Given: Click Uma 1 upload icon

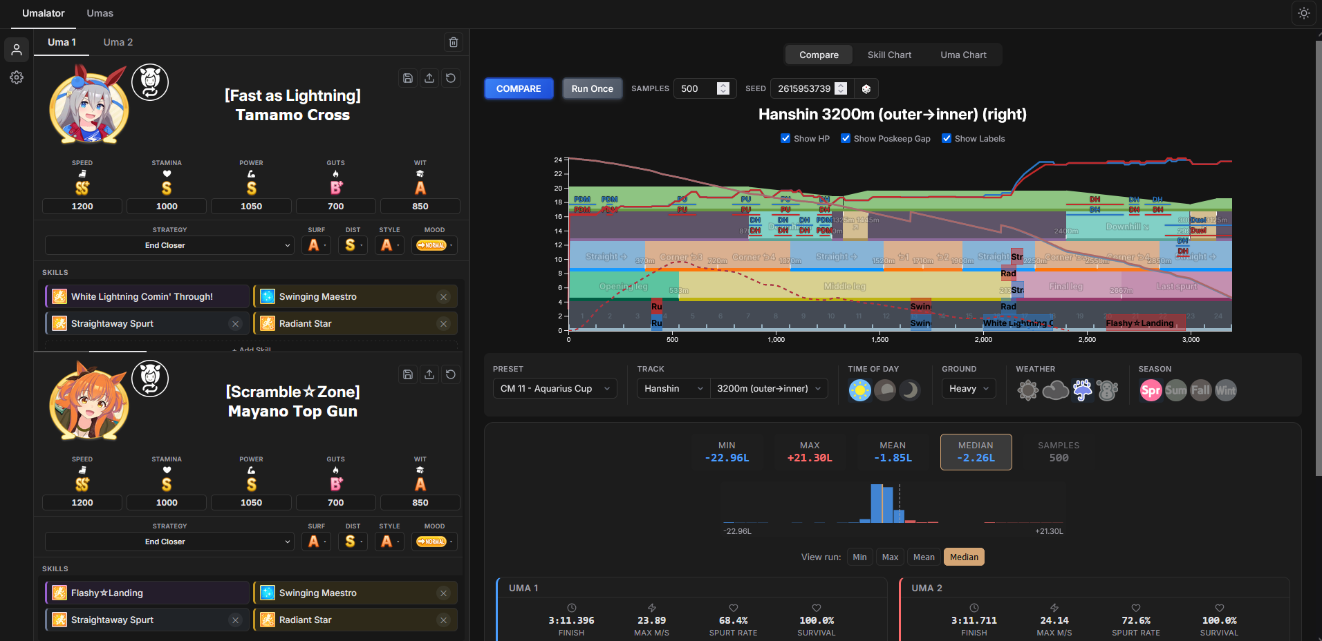Looking at the screenshot, I should [x=429, y=78].
